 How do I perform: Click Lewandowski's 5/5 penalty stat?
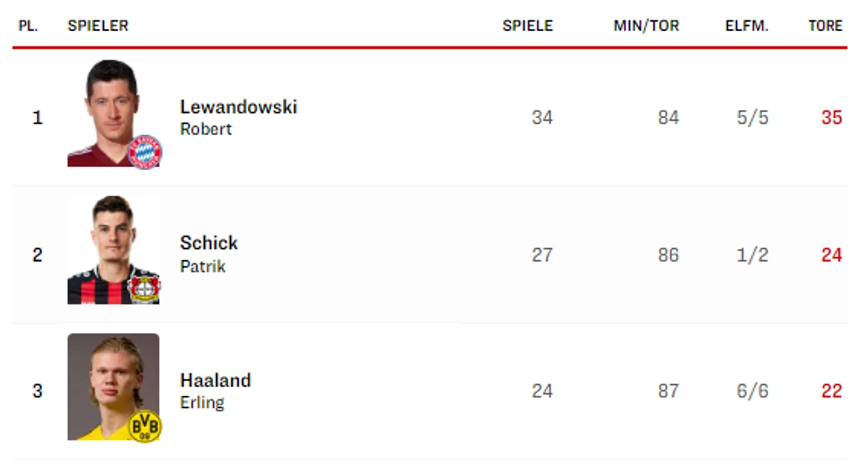[x=753, y=118]
